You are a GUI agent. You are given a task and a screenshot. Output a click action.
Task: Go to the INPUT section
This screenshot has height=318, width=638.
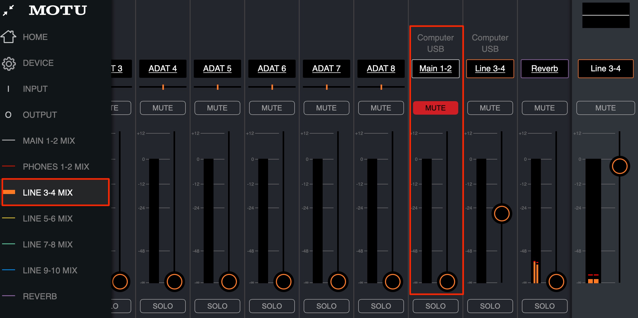(x=35, y=89)
